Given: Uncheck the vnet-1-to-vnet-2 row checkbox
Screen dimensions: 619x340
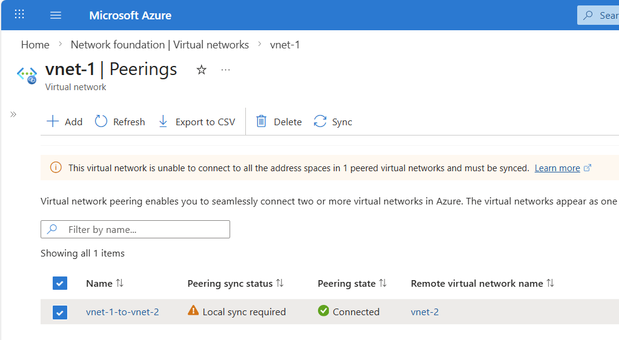Looking at the screenshot, I should tap(60, 312).
